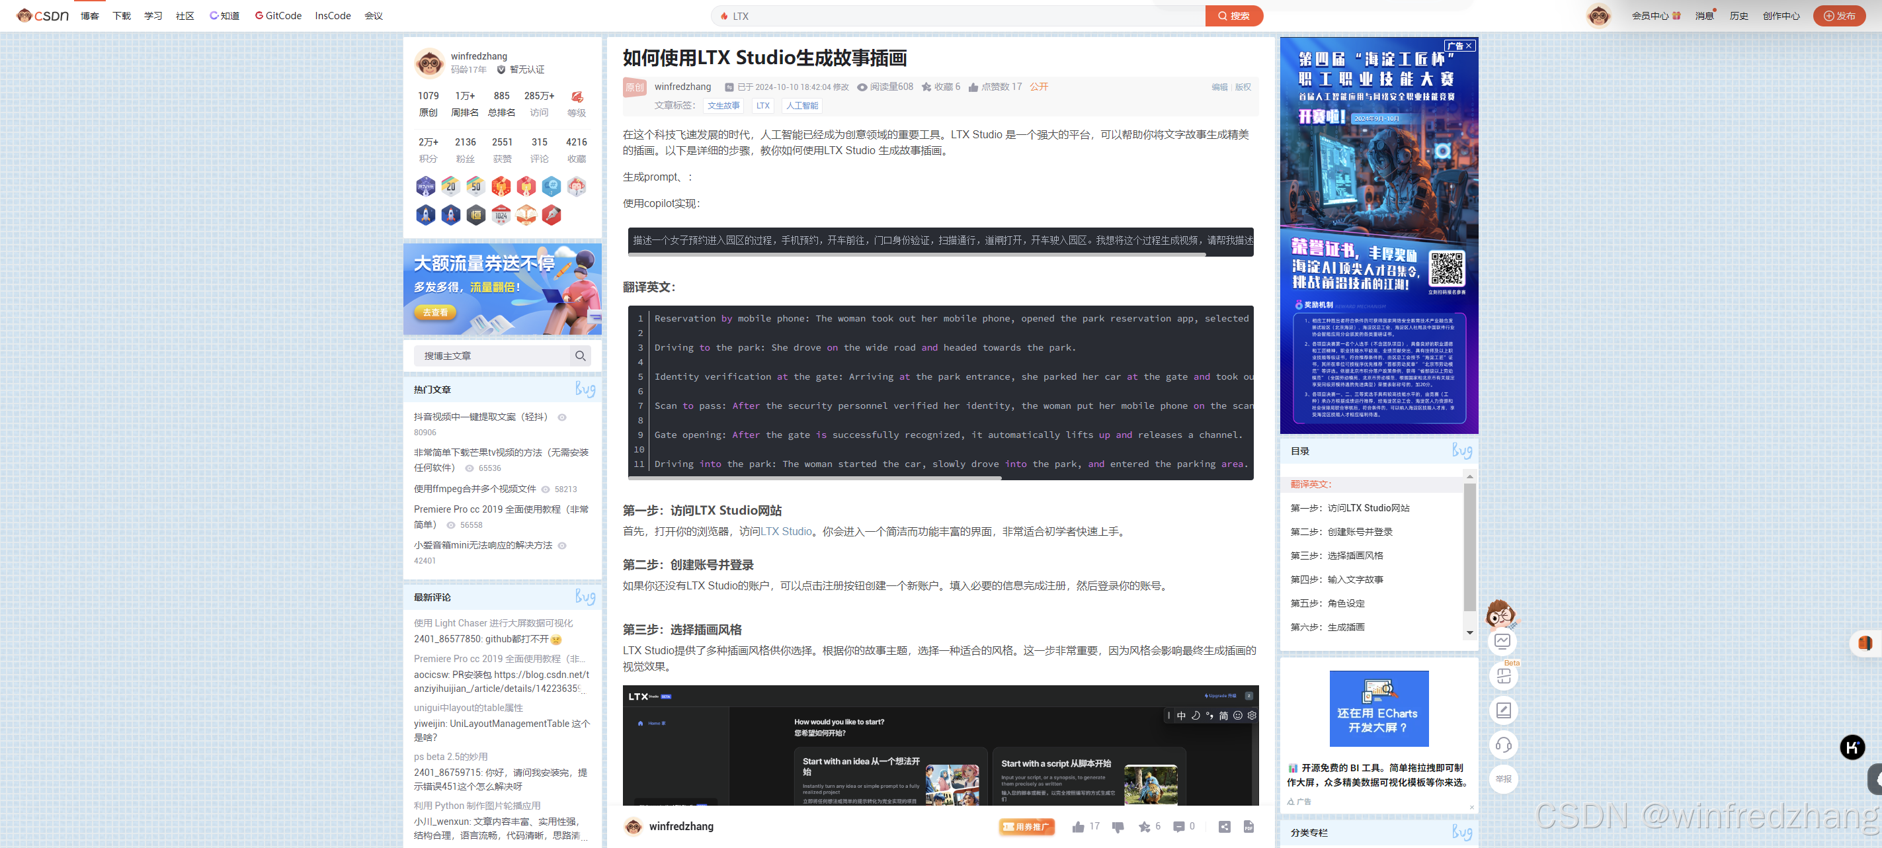Screen dimensions: 1882x848
Task: Click winfredzhang author avatar in sidebar
Action: coord(429,64)
